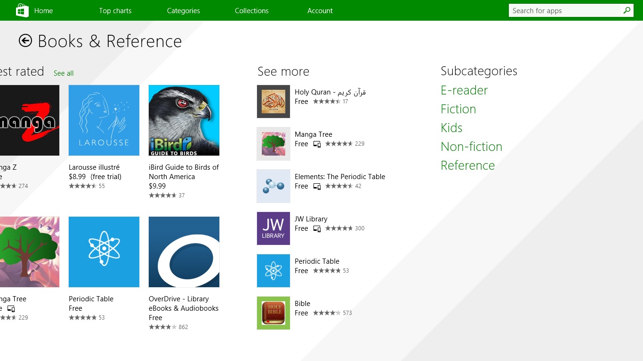643x361 pixels.
Task: Open the Manga Tree large tile image
Action: pyautogui.click(x=30, y=252)
